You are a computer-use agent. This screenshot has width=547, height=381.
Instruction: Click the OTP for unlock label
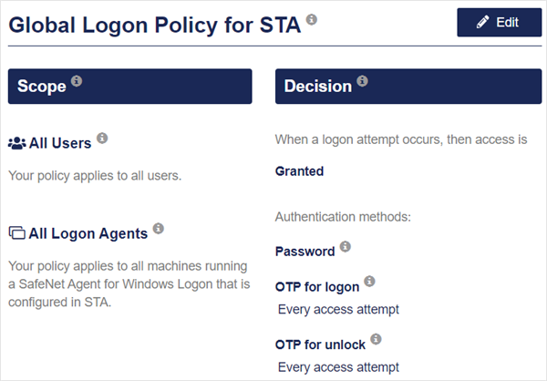pyautogui.click(x=320, y=345)
